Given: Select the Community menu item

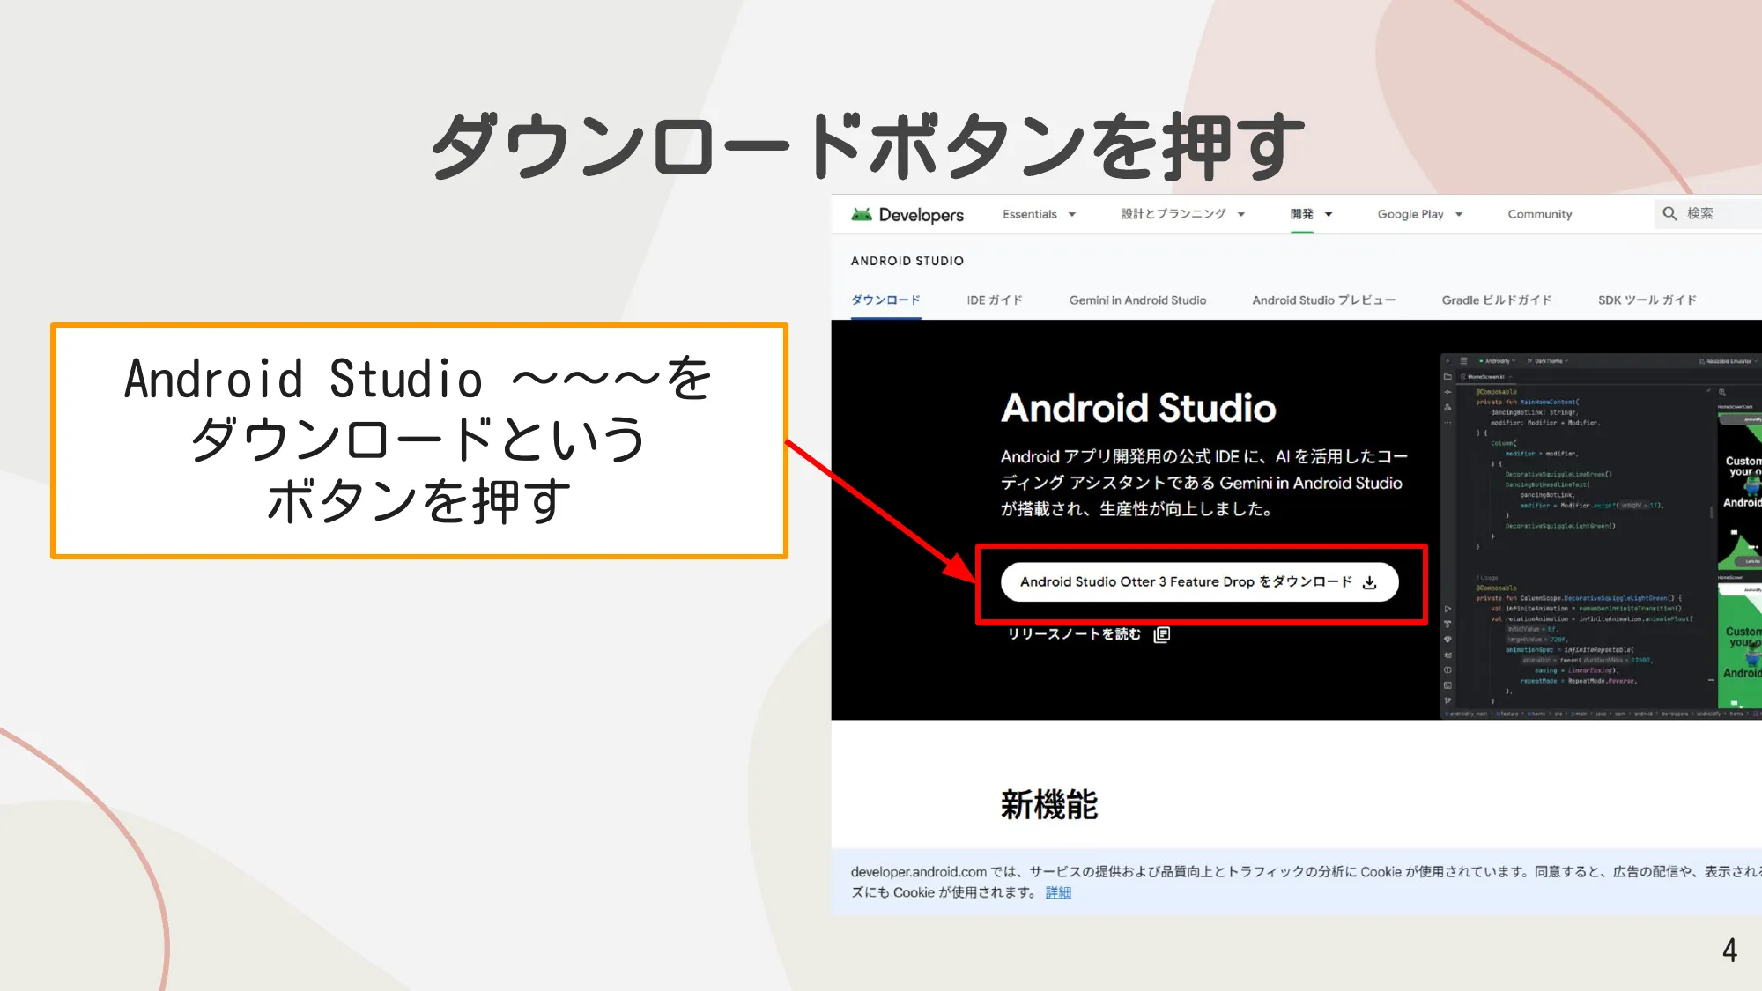Looking at the screenshot, I should pos(1540,214).
